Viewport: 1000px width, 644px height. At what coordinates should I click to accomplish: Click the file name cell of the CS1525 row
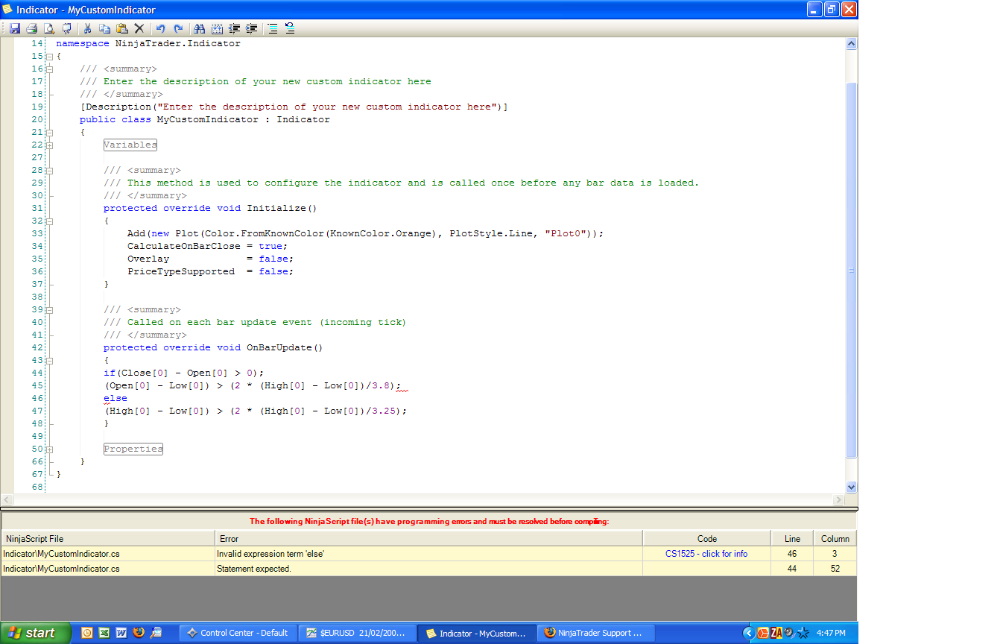[x=107, y=554]
